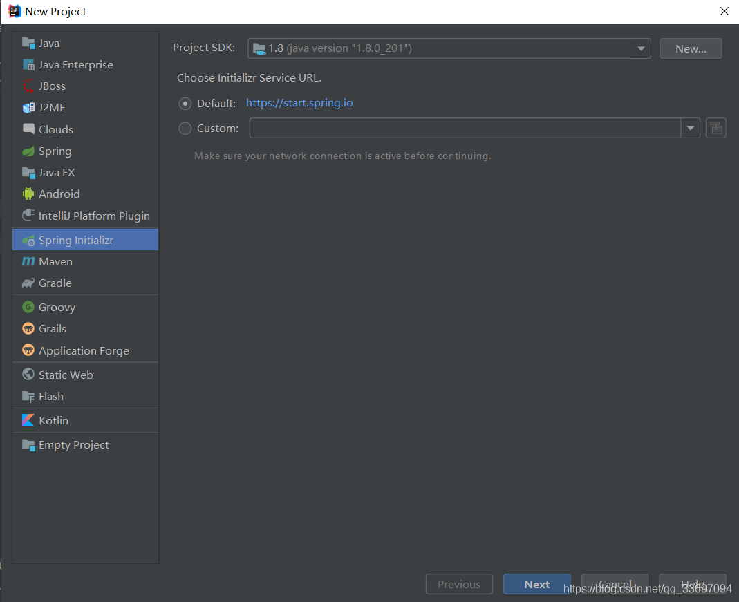
Task: Select Spring Initializr entry
Action: (85, 240)
